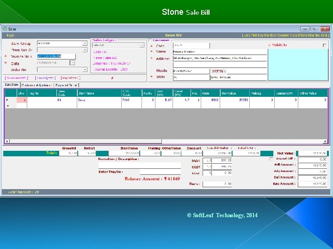The width and height of the screenshot is (333, 249).
Task: Switch to the Customer Adjustment tab
Action: pos(37,85)
